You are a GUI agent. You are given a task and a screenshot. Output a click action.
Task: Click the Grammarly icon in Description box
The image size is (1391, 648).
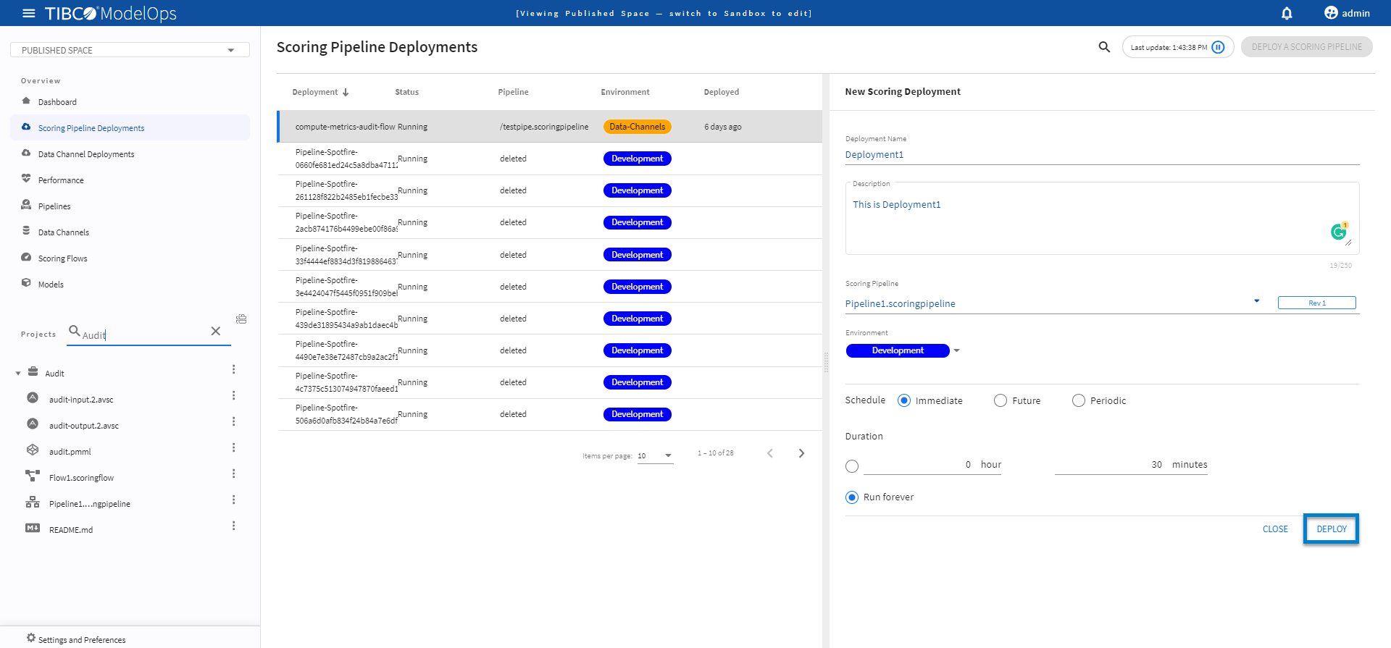[x=1339, y=232]
